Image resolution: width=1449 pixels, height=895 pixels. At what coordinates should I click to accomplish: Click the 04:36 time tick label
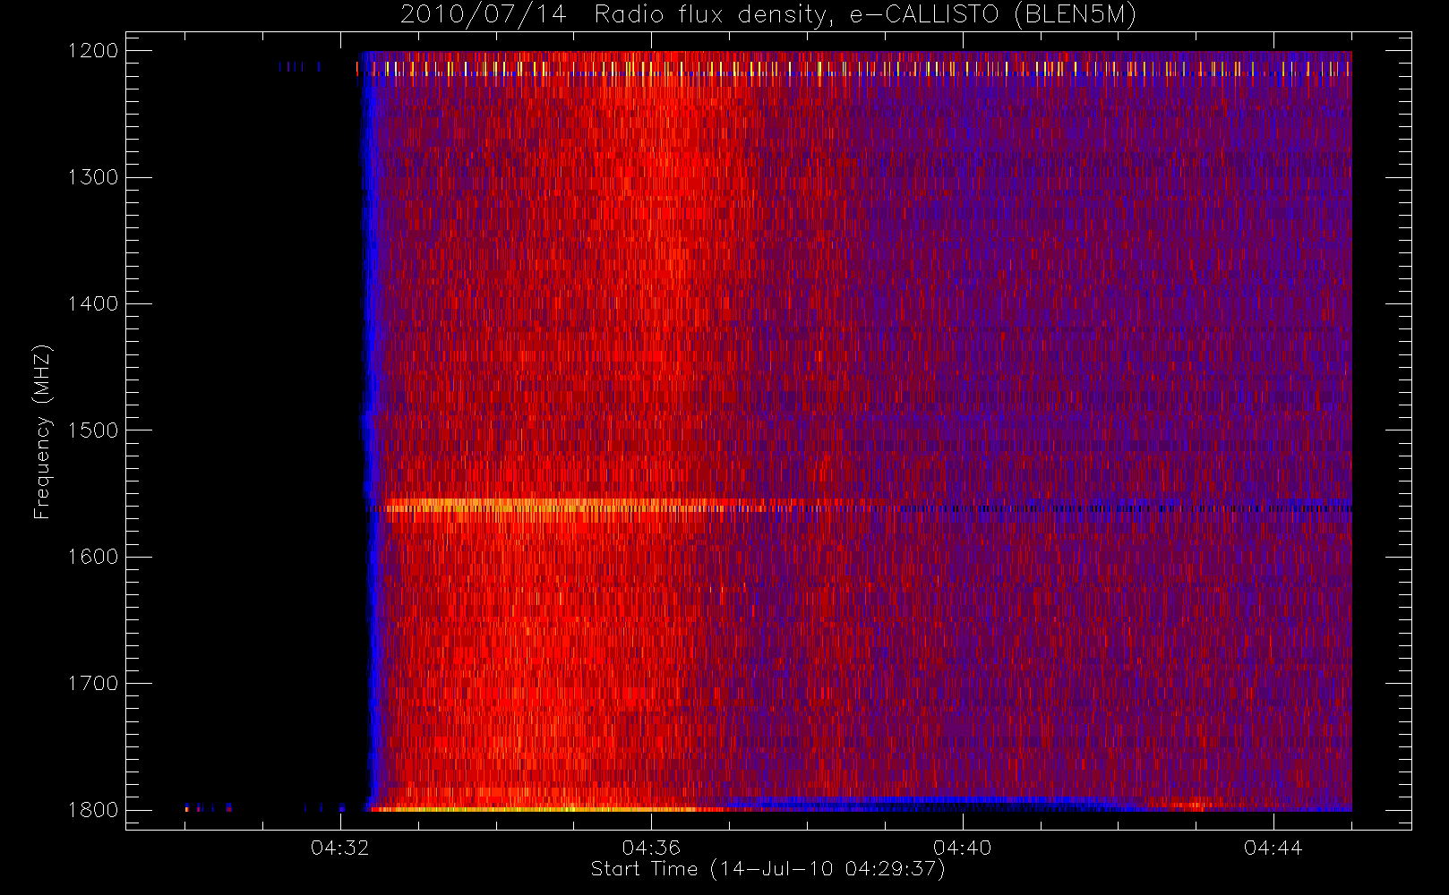tap(651, 848)
